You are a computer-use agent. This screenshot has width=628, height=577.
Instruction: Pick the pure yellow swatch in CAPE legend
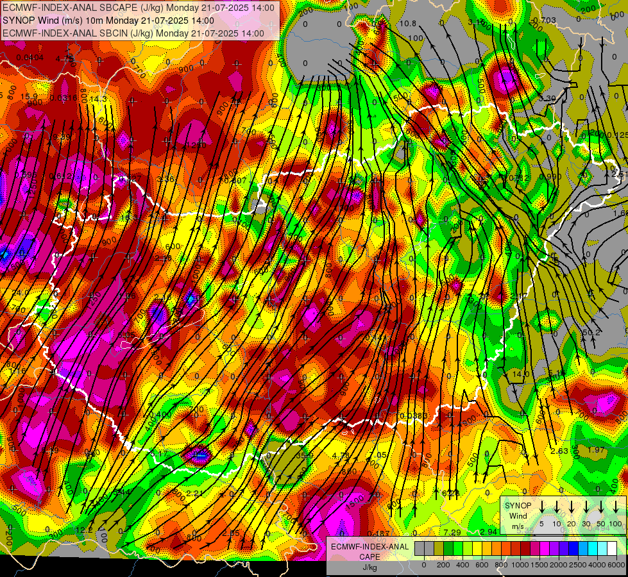[477, 549]
